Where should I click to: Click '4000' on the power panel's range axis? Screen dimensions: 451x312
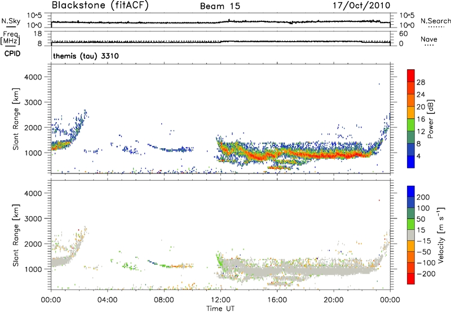[x=33, y=77]
